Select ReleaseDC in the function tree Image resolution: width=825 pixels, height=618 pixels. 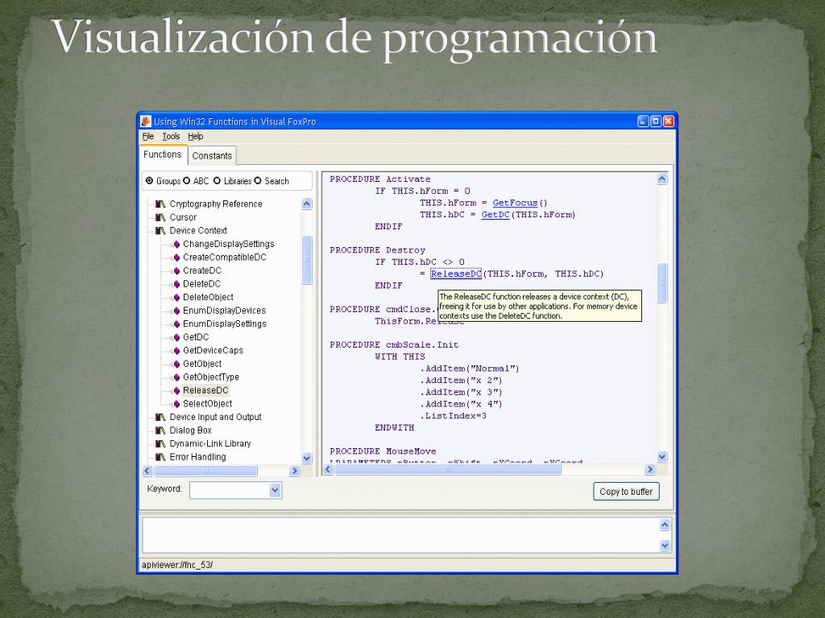pos(205,390)
